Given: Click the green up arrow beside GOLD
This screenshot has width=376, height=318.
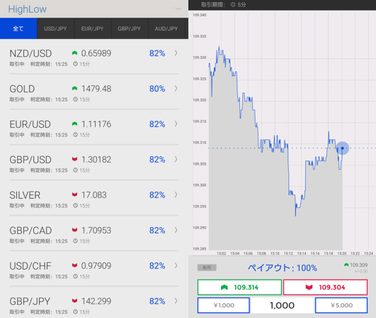Looking at the screenshot, I should (74, 88).
